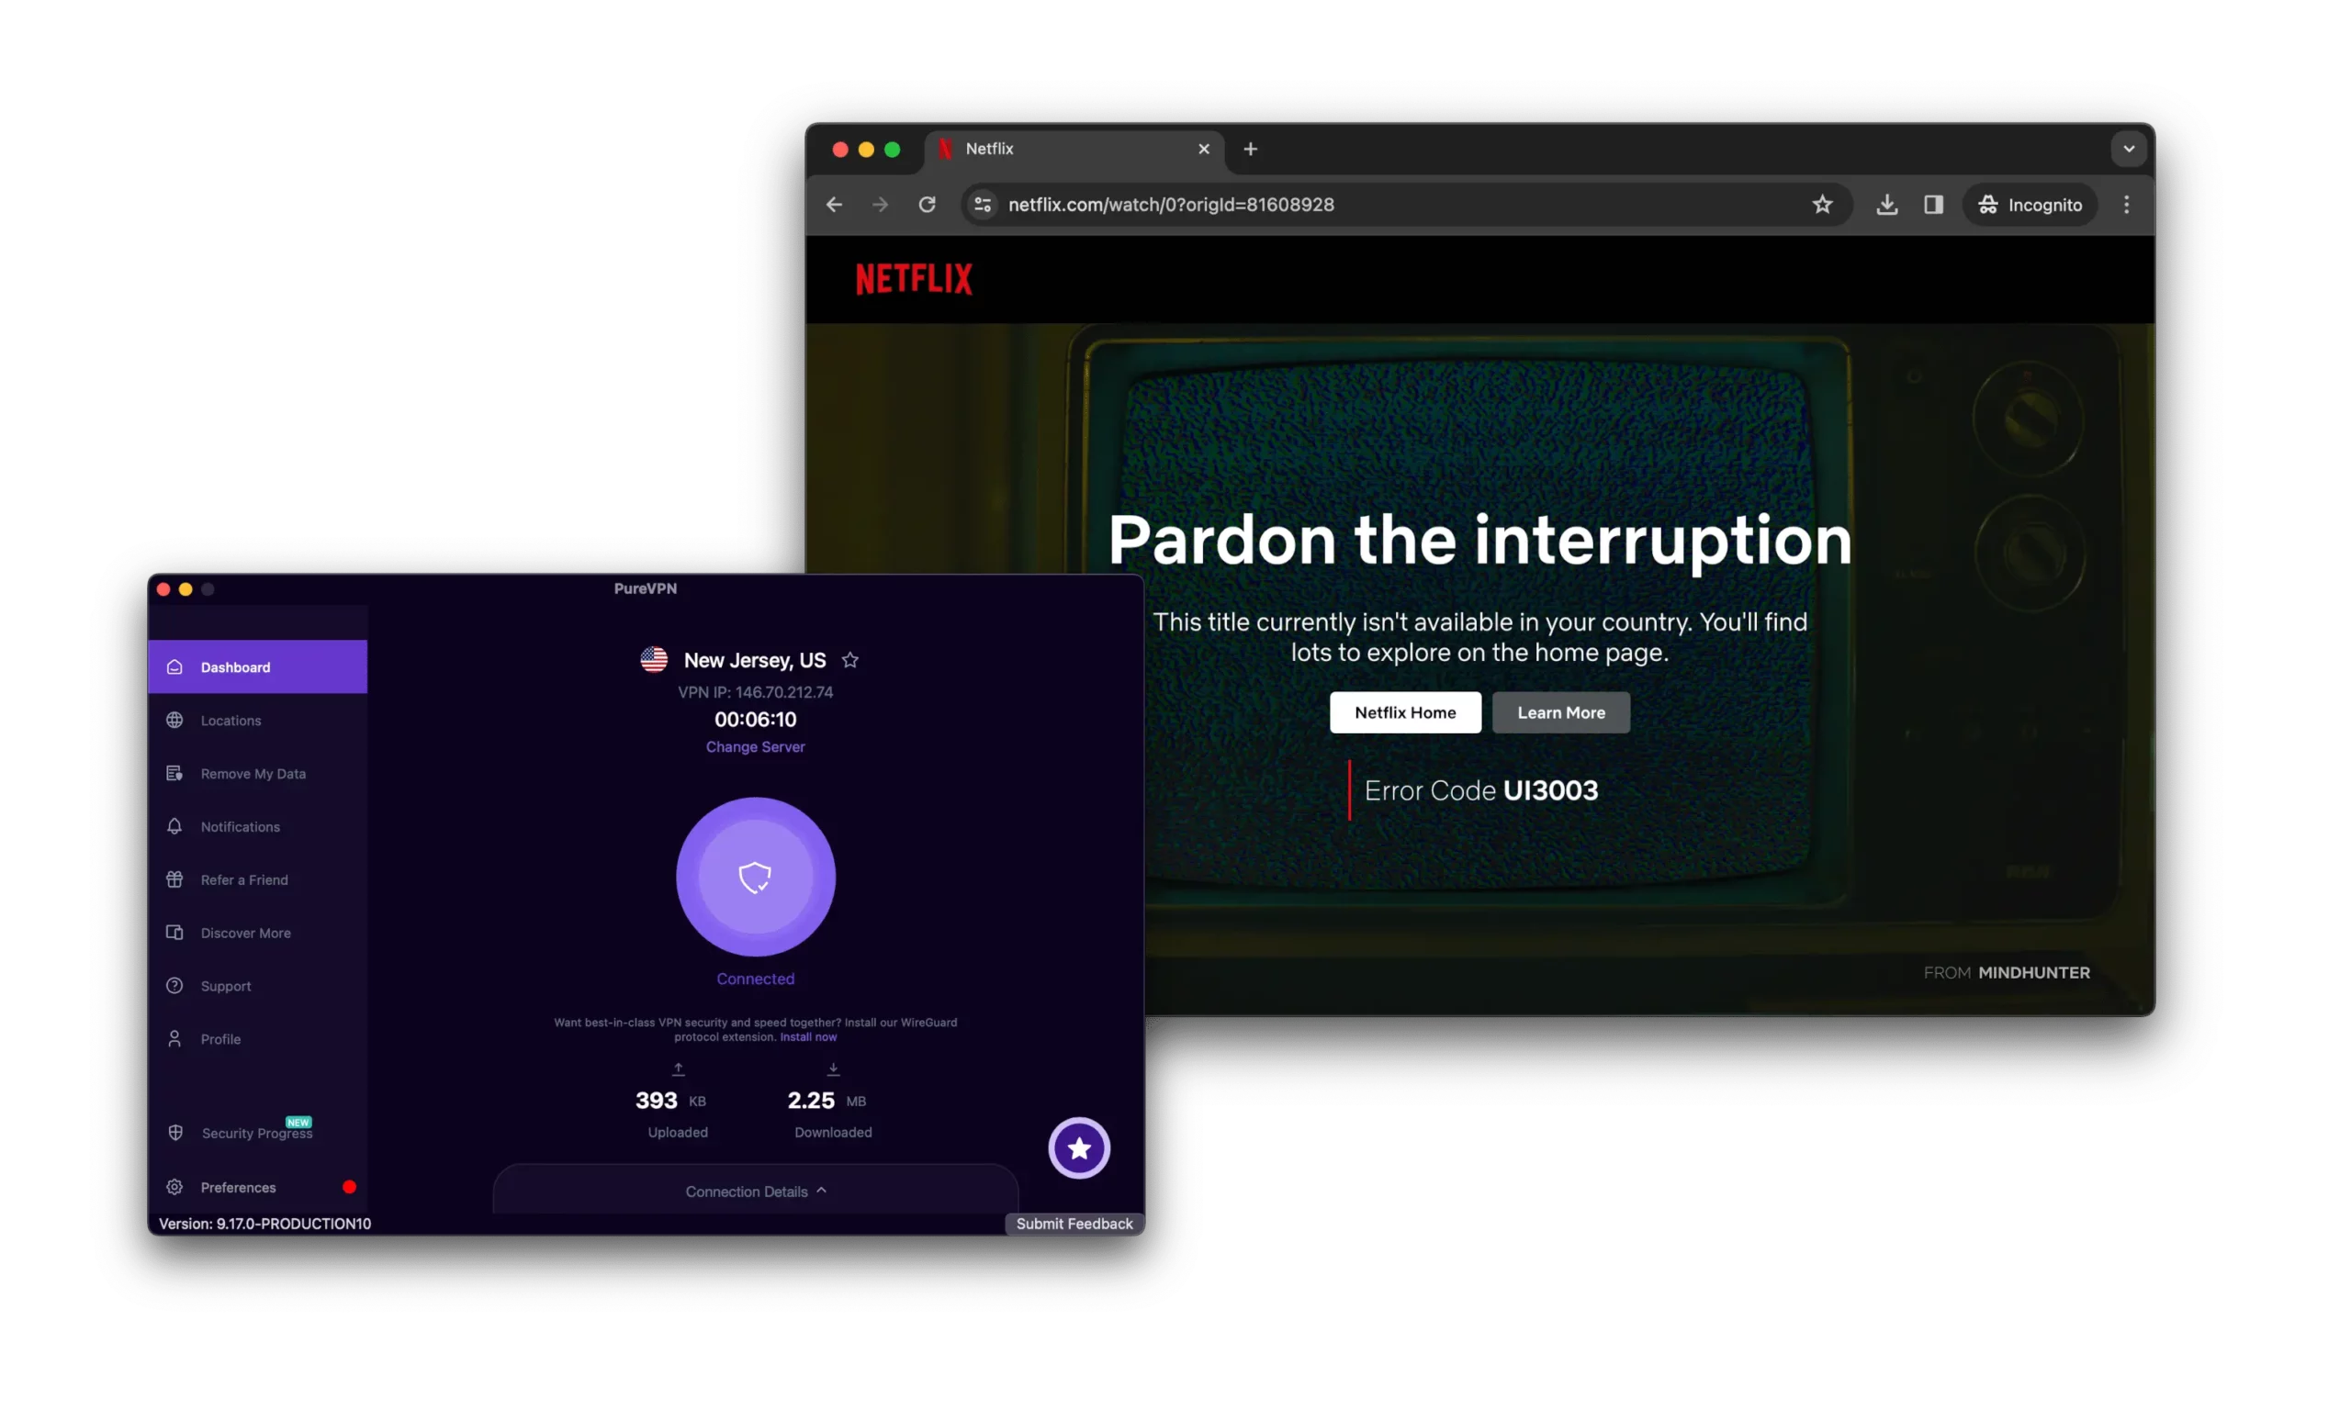
Task: Click the Support icon in PureVPN sidebar
Action: coord(174,985)
